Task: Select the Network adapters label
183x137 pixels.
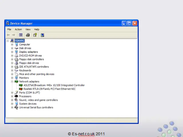Action: [x=29, y=81]
